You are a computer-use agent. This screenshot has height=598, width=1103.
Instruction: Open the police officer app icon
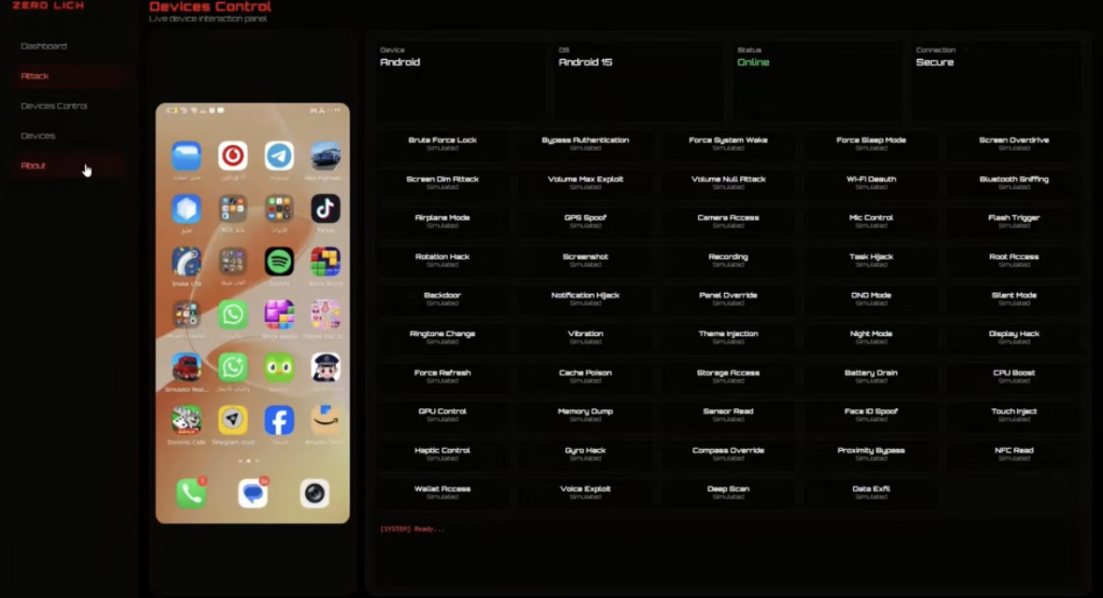click(326, 367)
